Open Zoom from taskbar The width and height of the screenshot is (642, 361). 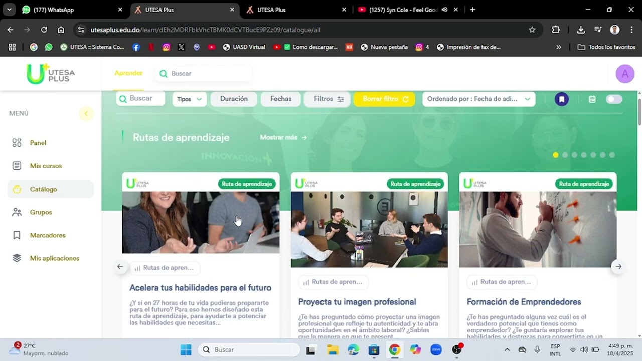tap(436, 350)
